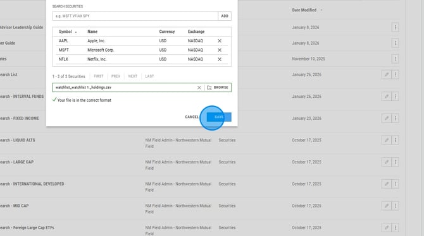Remove NFLX row with X icon
424x236 pixels.
coord(220,59)
